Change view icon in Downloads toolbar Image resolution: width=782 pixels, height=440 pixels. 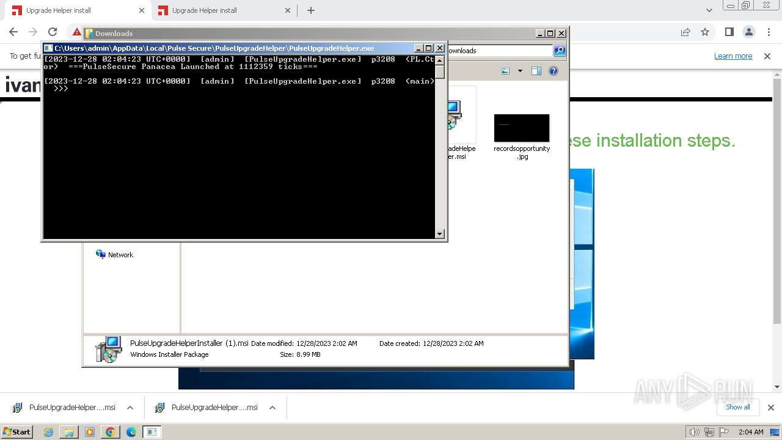point(505,71)
